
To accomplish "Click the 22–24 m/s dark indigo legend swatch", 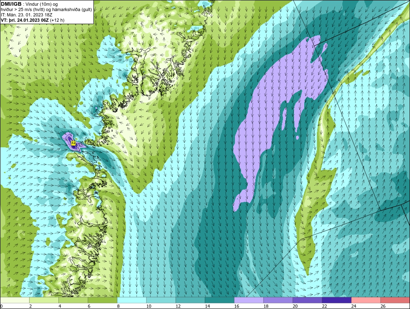I will tap(337, 300).
